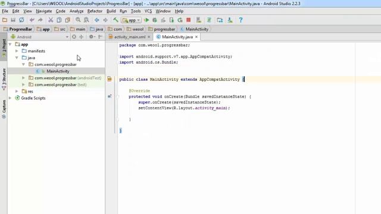Collapse the java folder
This screenshot has width=381, height=214.
[x=17, y=58]
